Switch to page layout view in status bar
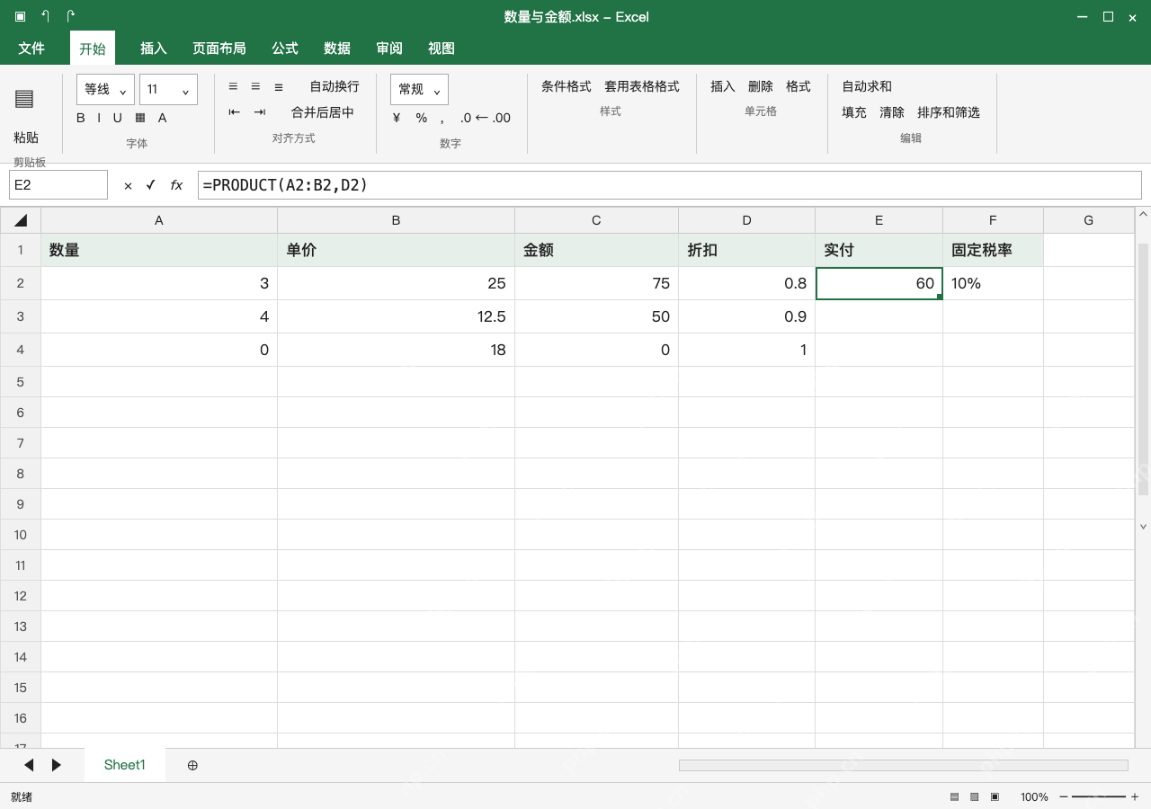Viewport: 1151px width, 809px height. pyautogui.click(x=974, y=796)
